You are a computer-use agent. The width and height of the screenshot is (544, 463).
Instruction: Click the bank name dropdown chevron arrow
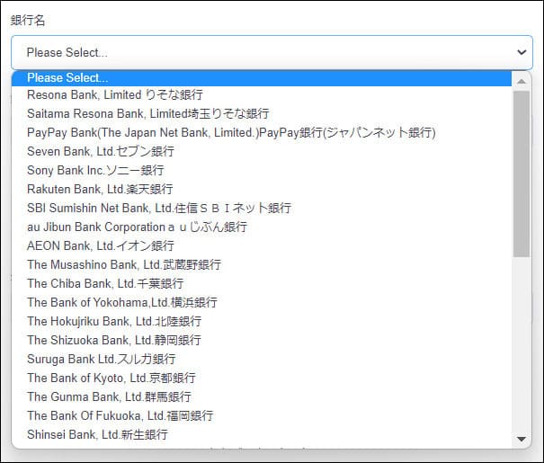pyautogui.click(x=522, y=52)
